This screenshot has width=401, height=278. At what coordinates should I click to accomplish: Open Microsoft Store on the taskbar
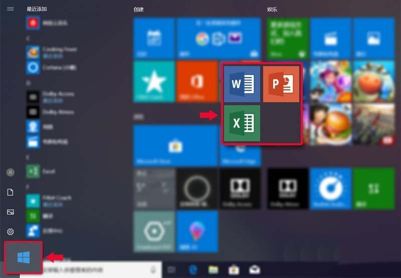pyautogui.click(x=234, y=269)
